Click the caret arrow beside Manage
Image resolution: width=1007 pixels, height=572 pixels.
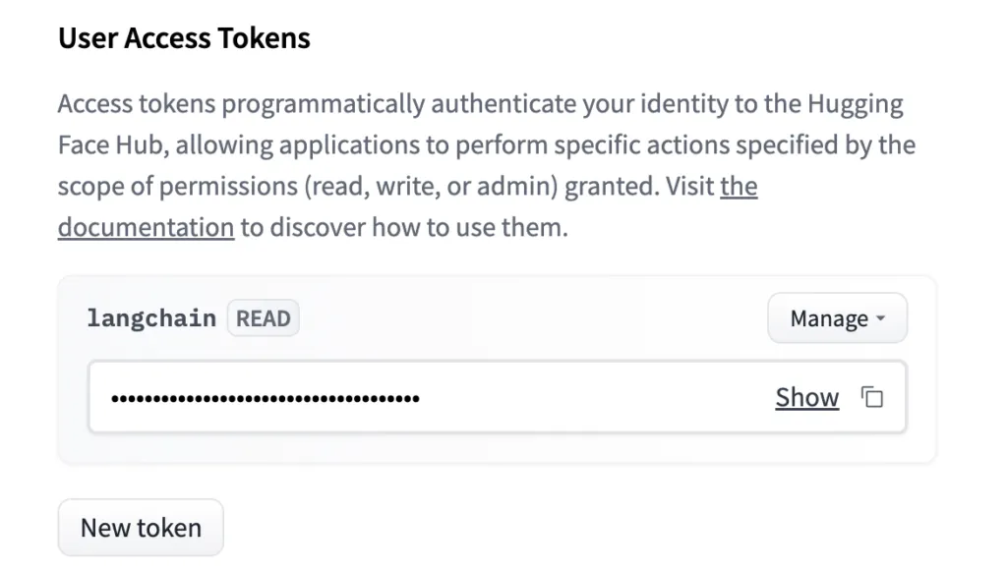pos(880,317)
